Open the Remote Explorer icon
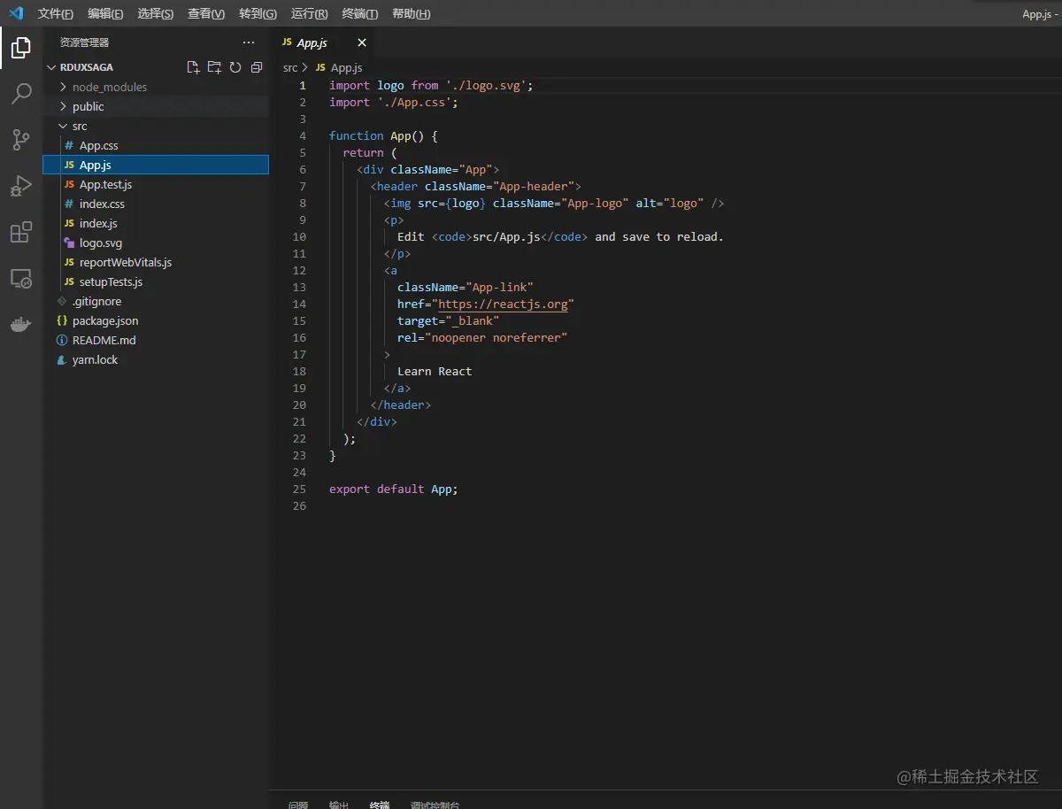The width and height of the screenshot is (1062, 809). point(21,279)
